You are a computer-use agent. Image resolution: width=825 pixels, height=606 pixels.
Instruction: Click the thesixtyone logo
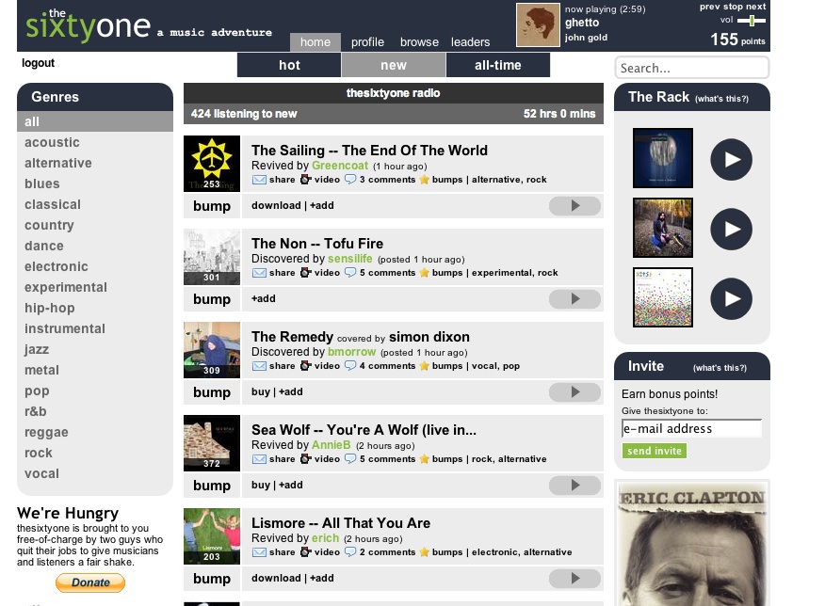click(88, 24)
